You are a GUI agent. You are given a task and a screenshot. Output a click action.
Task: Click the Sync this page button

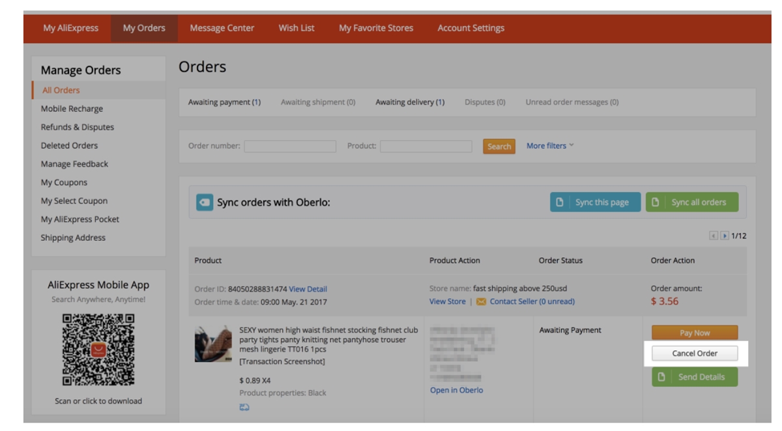click(x=596, y=202)
